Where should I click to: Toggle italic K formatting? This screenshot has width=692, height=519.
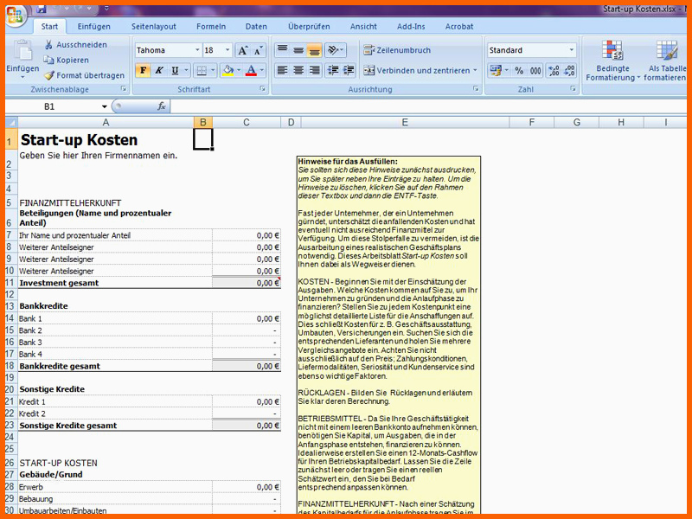(159, 70)
